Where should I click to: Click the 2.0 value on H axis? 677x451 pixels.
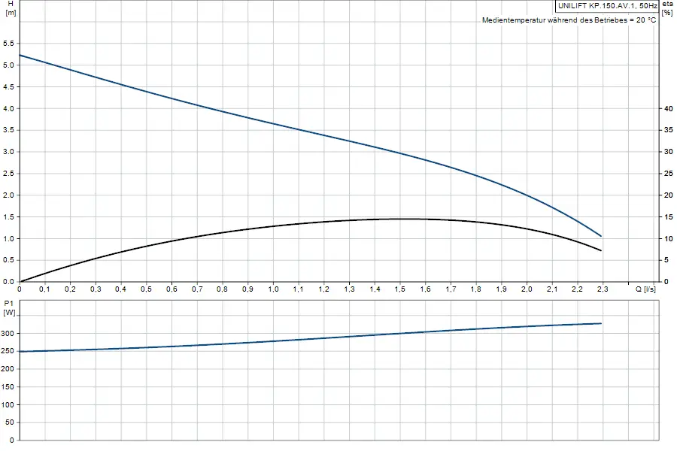(8, 195)
